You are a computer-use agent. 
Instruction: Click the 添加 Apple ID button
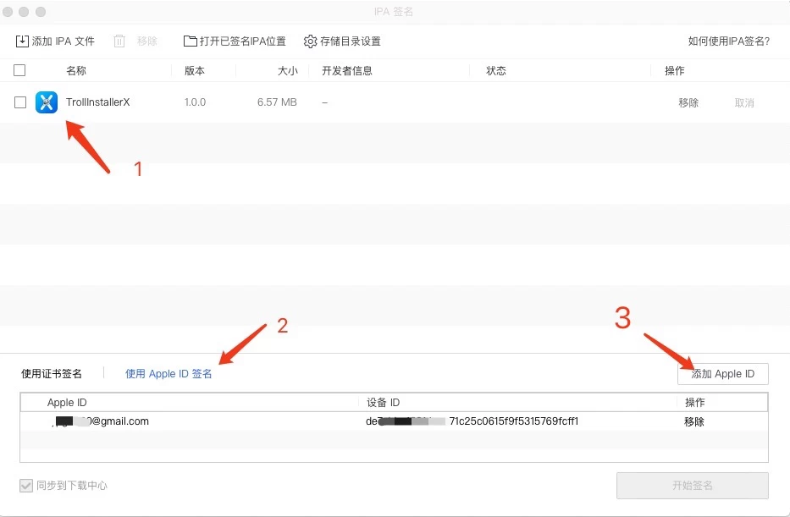click(x=722, y=373)
